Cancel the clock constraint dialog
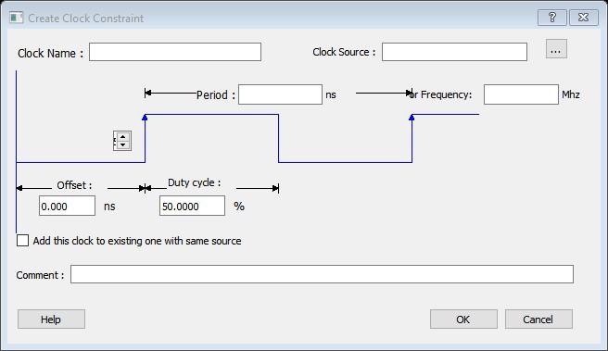This screenshot has width=608, height=351. [538, 320]
